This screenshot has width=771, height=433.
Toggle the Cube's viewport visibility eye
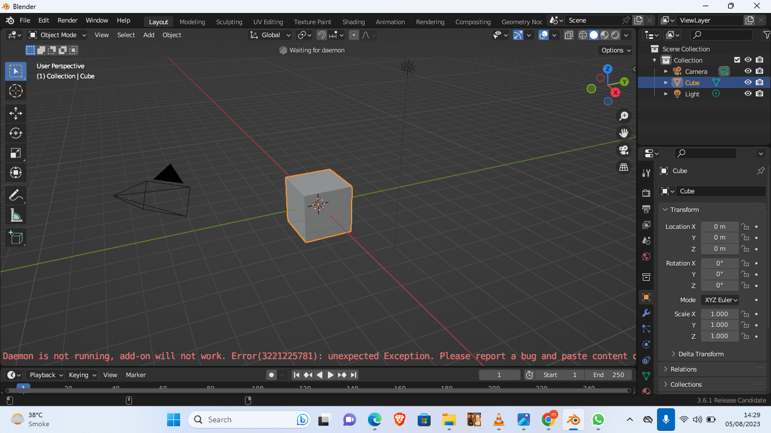click(x=748, y=82)
